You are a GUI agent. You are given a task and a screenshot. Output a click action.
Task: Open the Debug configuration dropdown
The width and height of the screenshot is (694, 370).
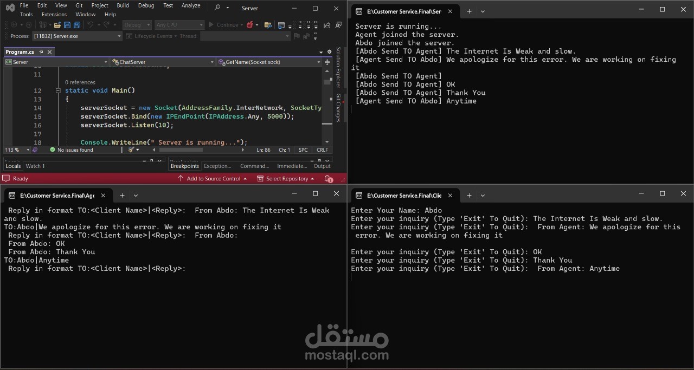pos(137,25)
